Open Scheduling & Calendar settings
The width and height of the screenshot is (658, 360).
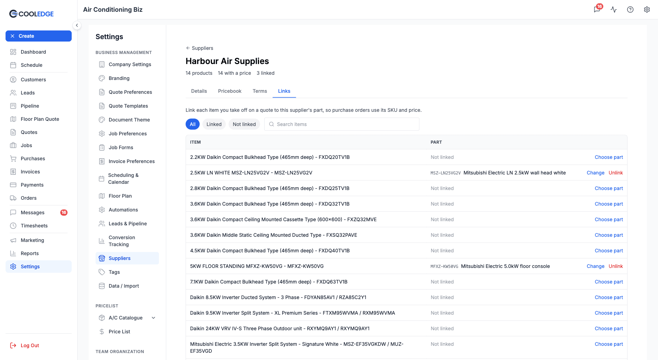click(x=127, y=179)
